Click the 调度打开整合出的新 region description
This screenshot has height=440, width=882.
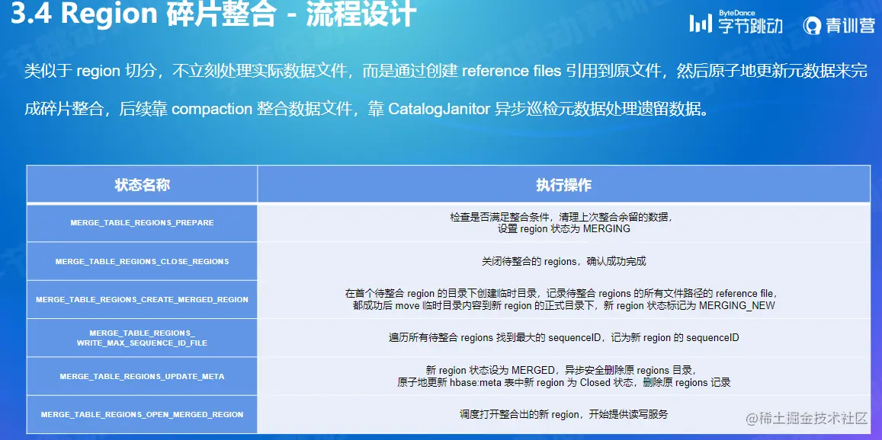point(563,414)
